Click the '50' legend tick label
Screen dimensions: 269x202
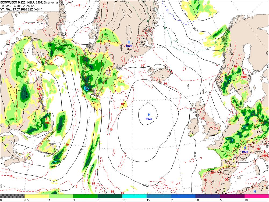222,200
